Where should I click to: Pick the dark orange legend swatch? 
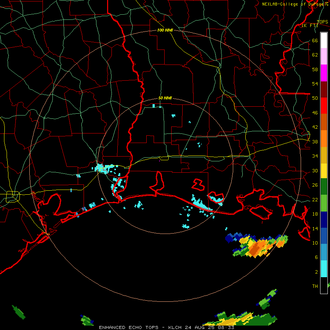324,122
